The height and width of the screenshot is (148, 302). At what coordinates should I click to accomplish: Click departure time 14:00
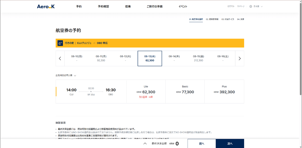pos(71,90)
